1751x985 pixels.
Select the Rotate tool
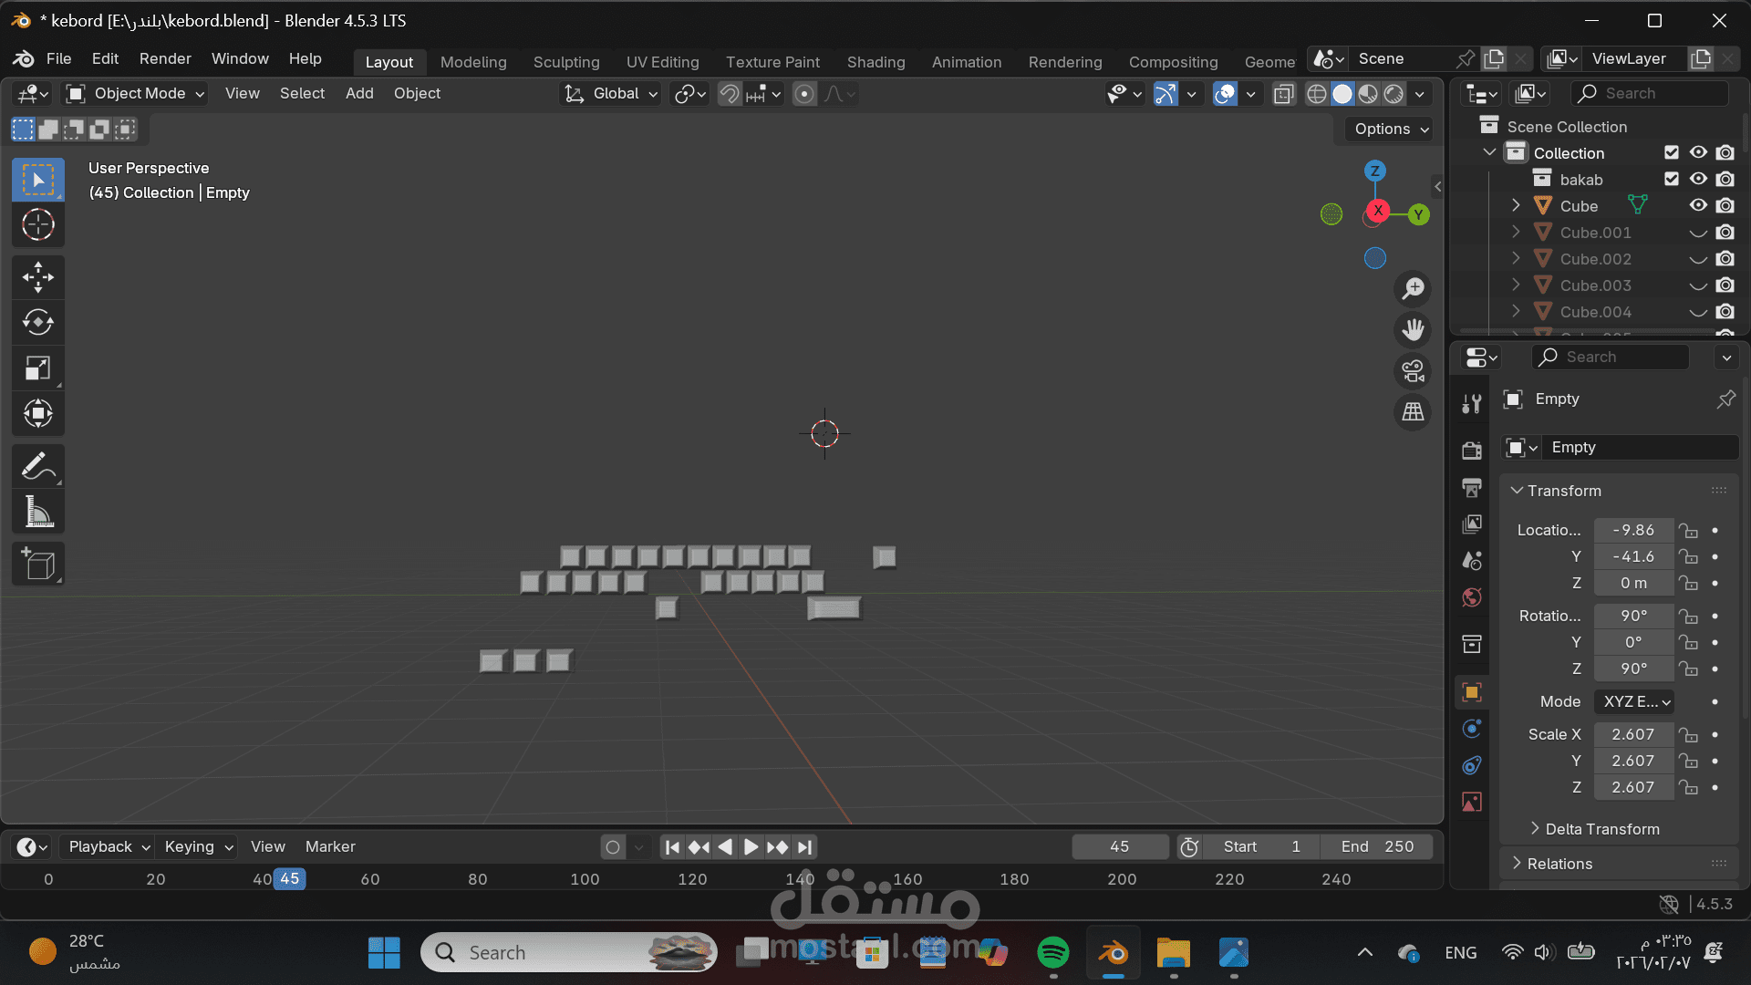37,322
